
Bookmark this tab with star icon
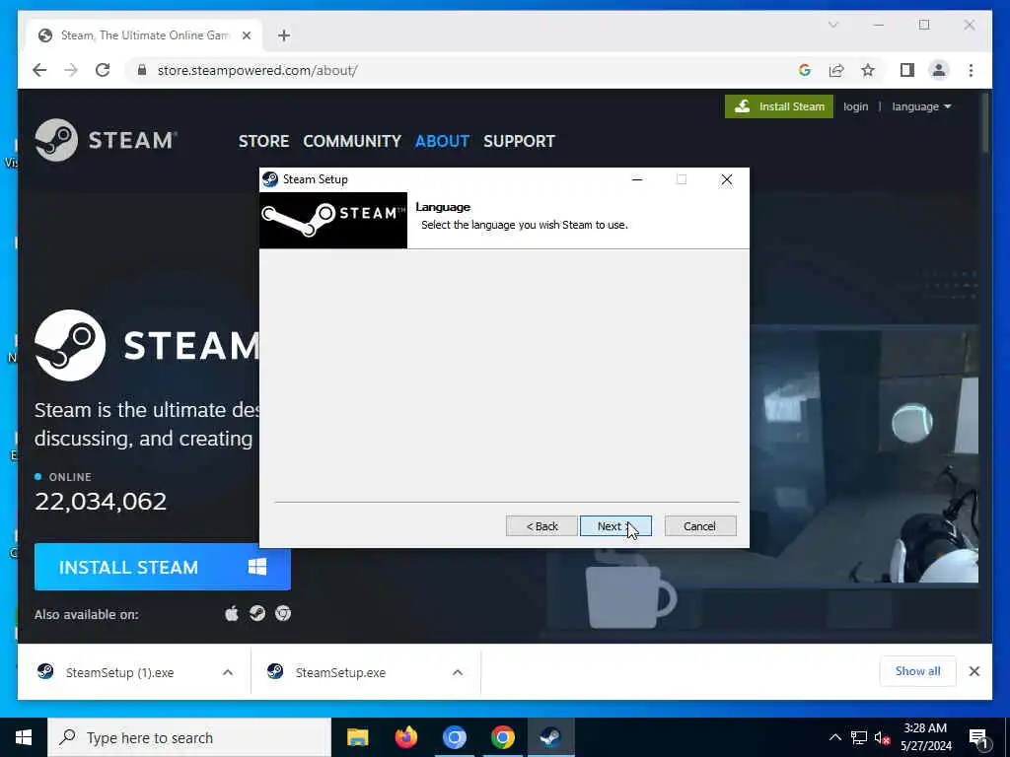[x=868, y=70]
